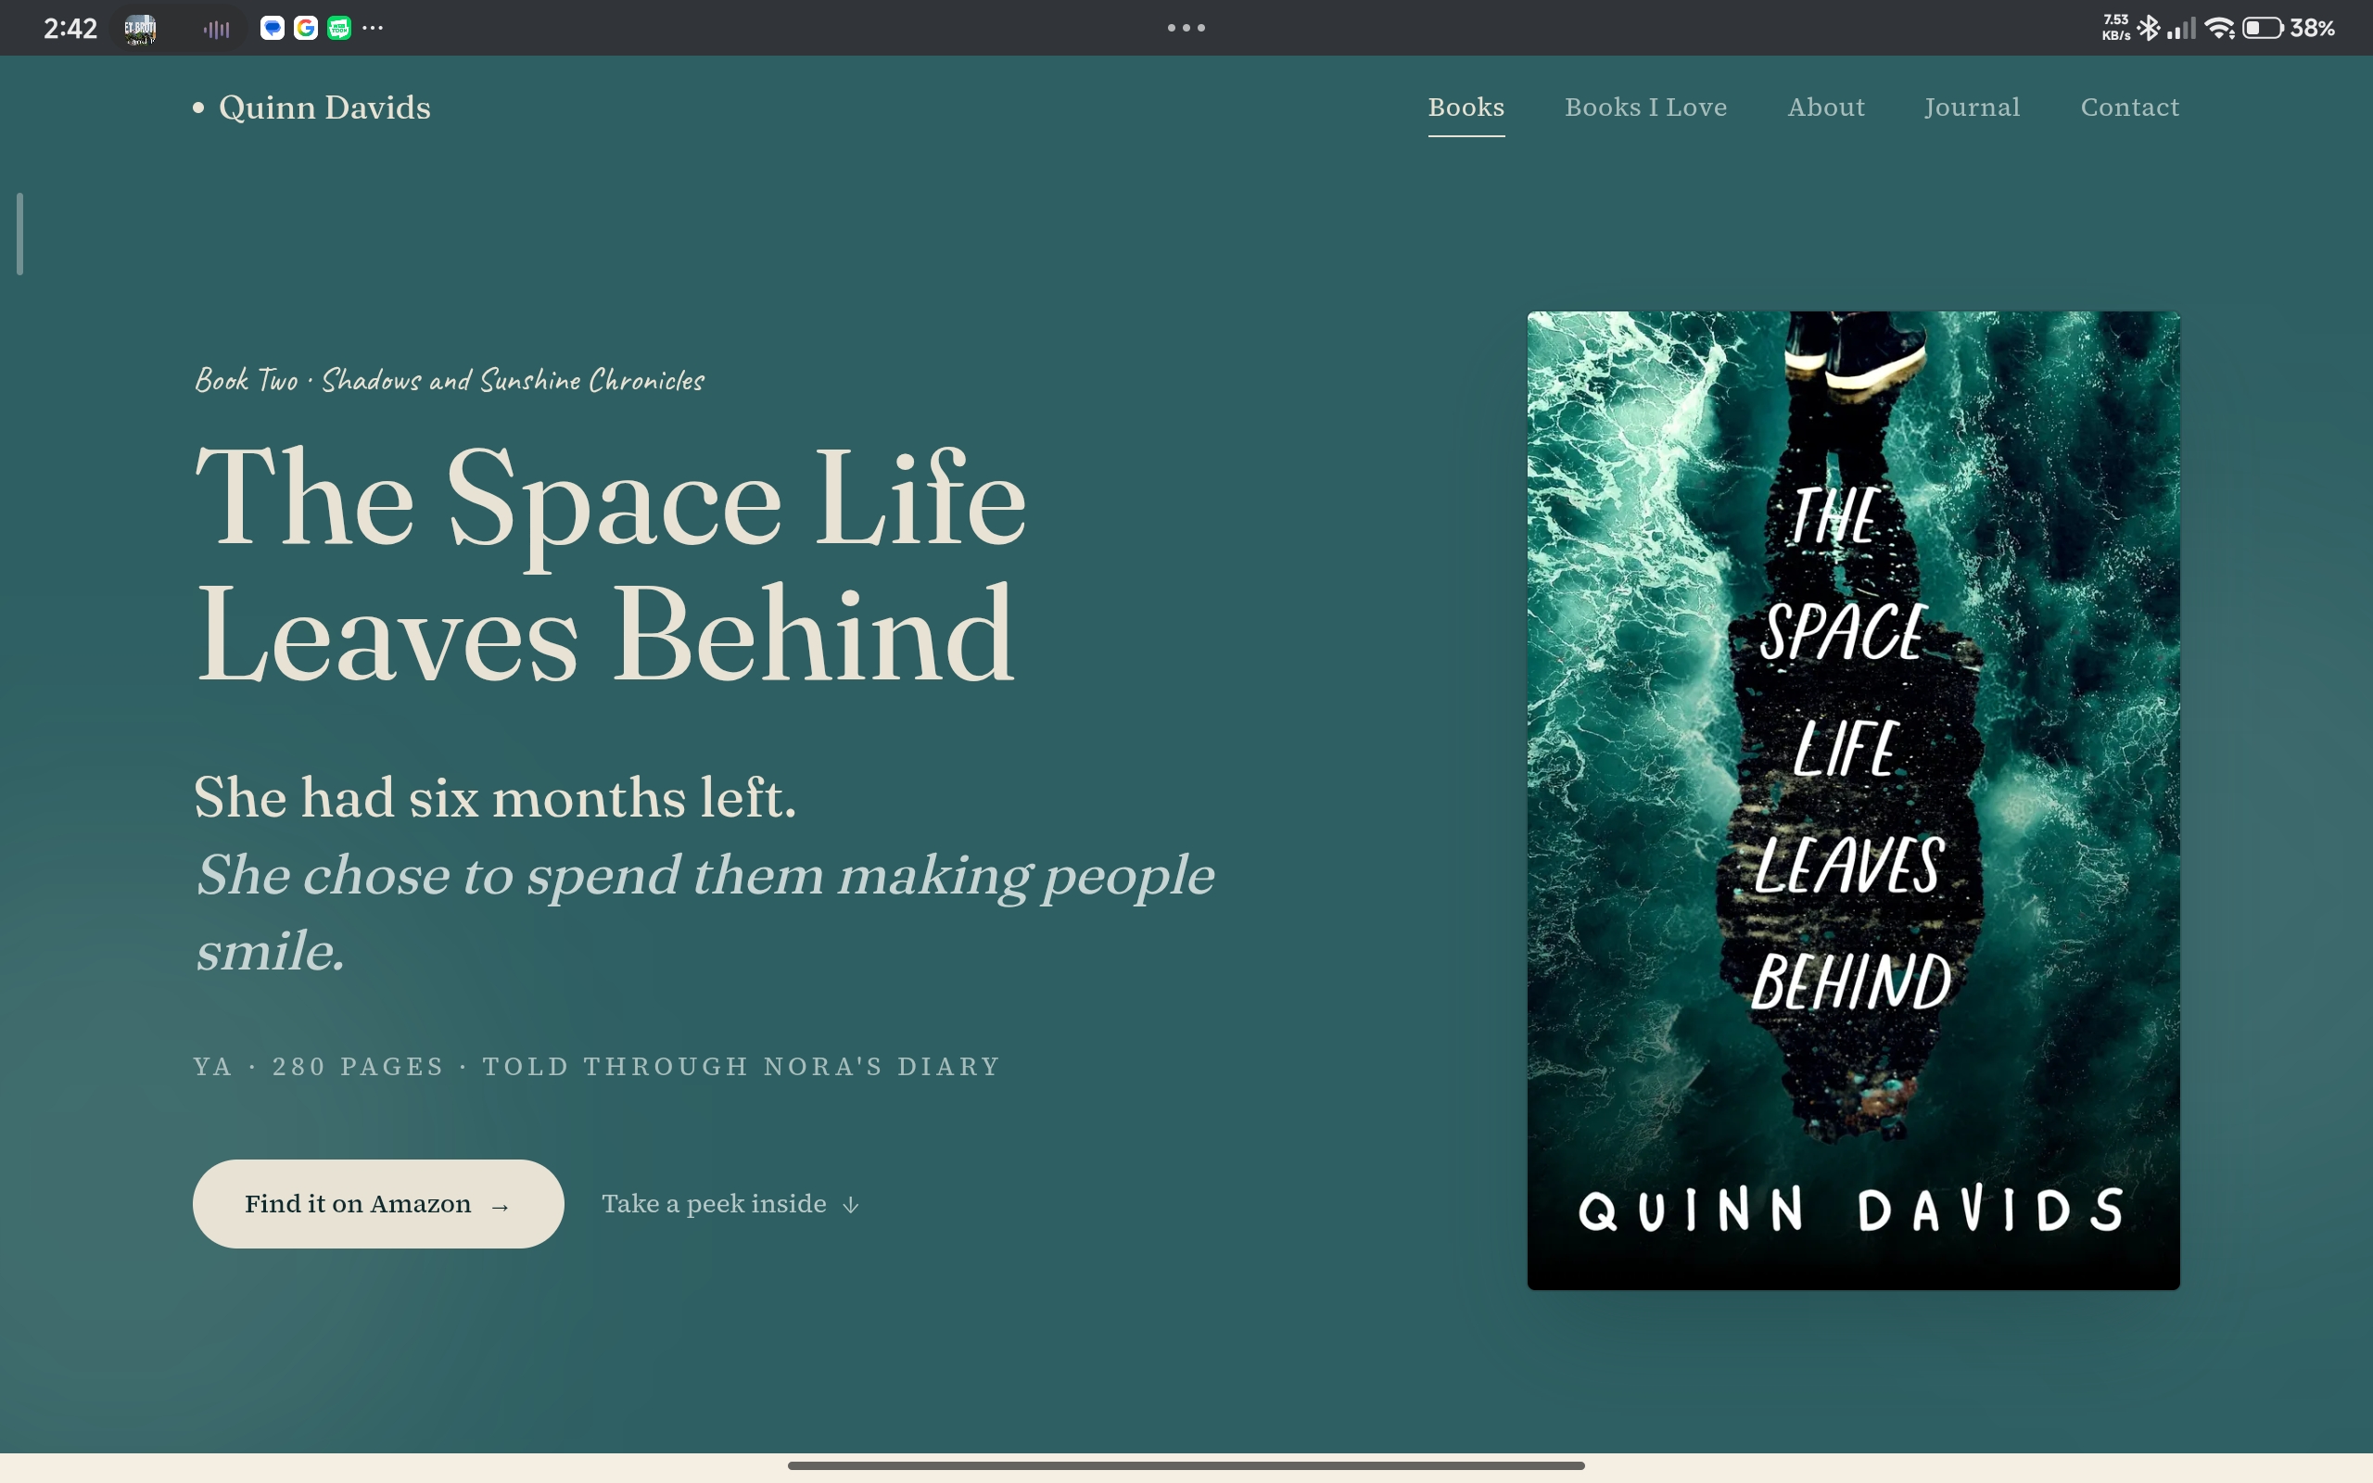Open the Messages notification icon
2373x1483 pixels.
[x=273, y=29]
